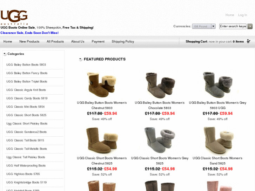Click Bailey Button Women's Chestnut 5803 title
Screen dimensions: 255x191
tap(102, 105)
